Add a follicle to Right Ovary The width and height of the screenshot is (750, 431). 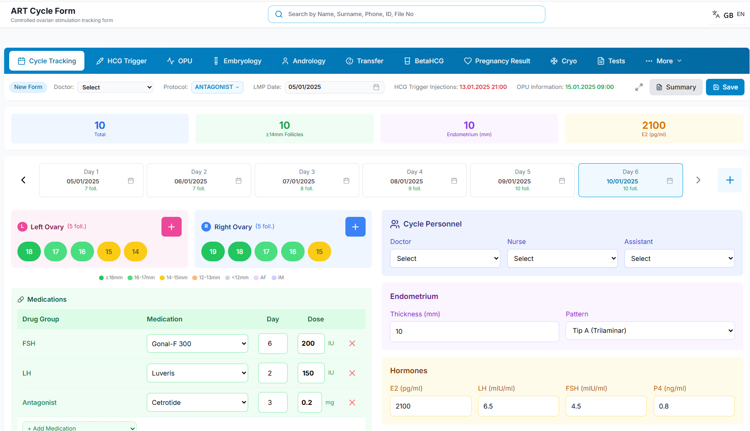pyautogui.click(x=356, y=227)
